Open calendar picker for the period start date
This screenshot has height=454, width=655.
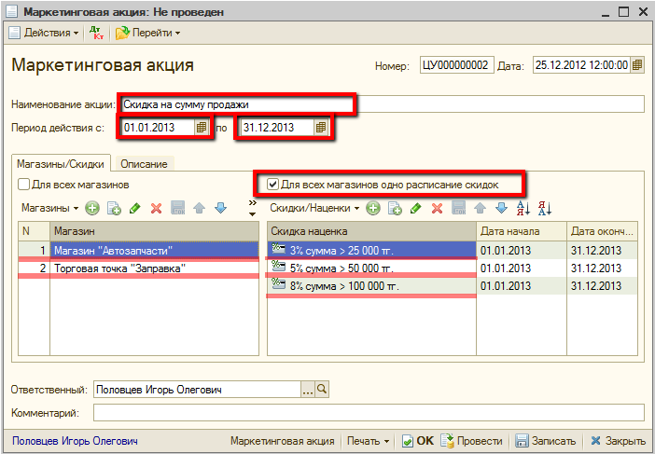(202, 128)
